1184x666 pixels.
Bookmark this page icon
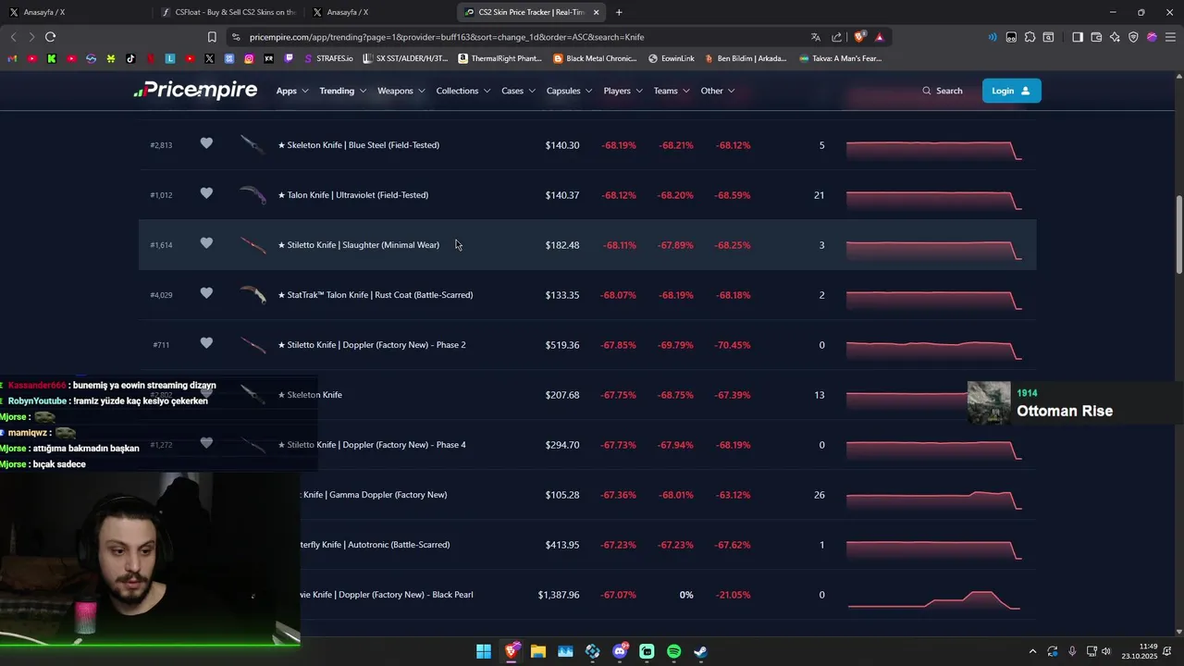pyautogui.click(x=212, y=37)
